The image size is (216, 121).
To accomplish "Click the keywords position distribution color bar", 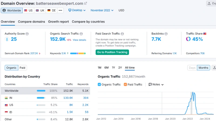I will pos(78,53).
